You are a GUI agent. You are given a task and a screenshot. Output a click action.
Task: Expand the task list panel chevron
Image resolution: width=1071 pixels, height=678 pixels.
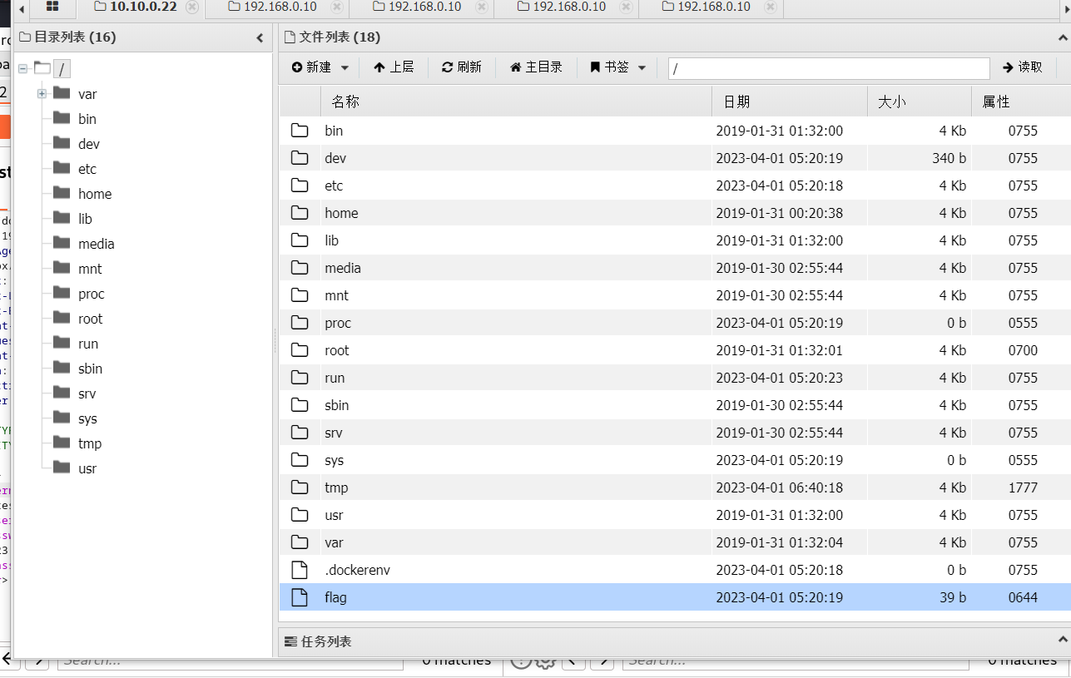click(1063, 640)
